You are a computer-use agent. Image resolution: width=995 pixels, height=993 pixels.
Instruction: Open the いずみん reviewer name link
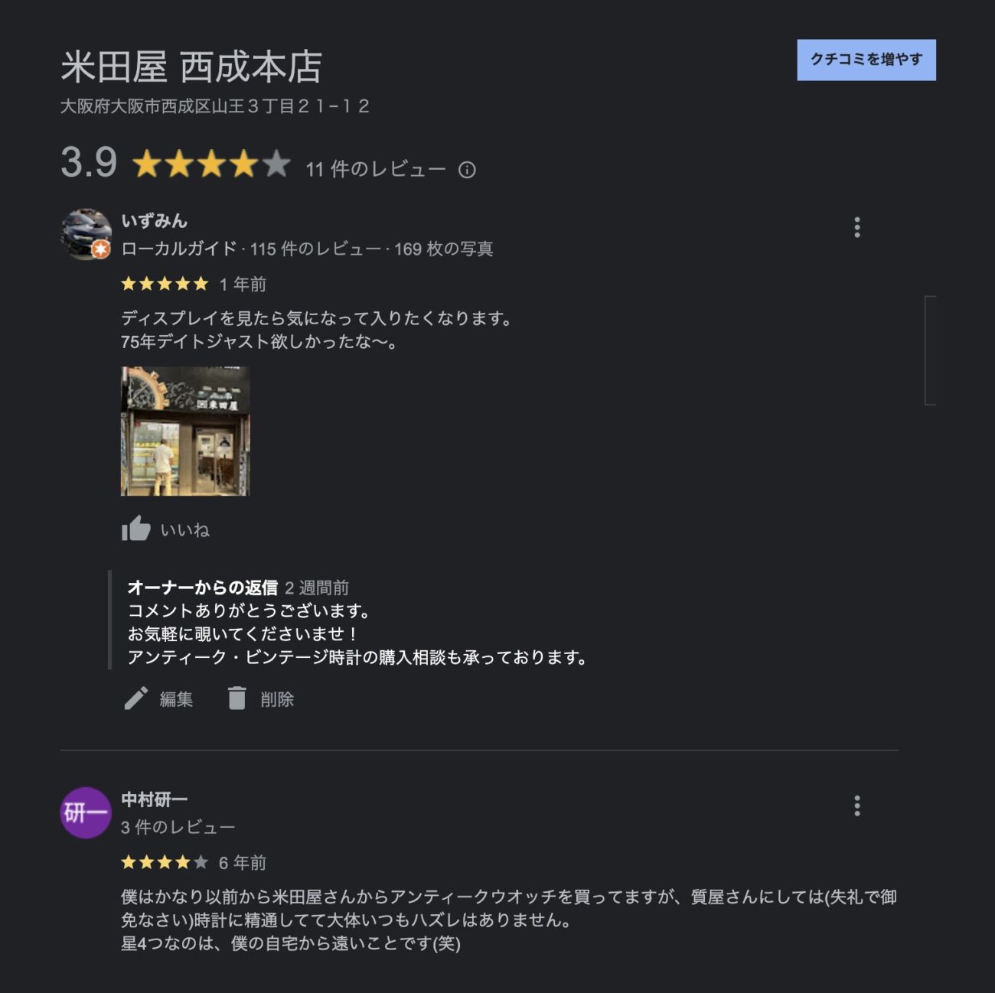[154, 221]
